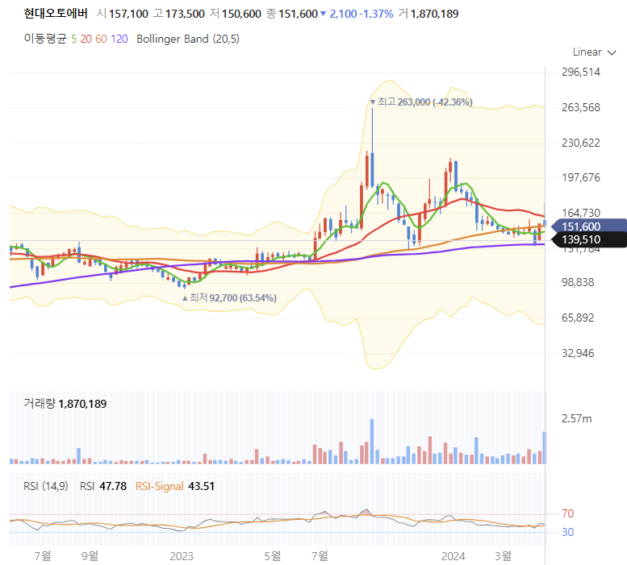Select the 5-day moving average label

point(73,39)
